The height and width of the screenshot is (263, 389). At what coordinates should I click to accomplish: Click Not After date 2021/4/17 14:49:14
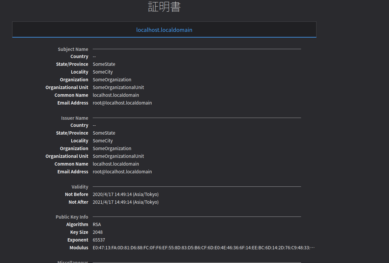126,202
